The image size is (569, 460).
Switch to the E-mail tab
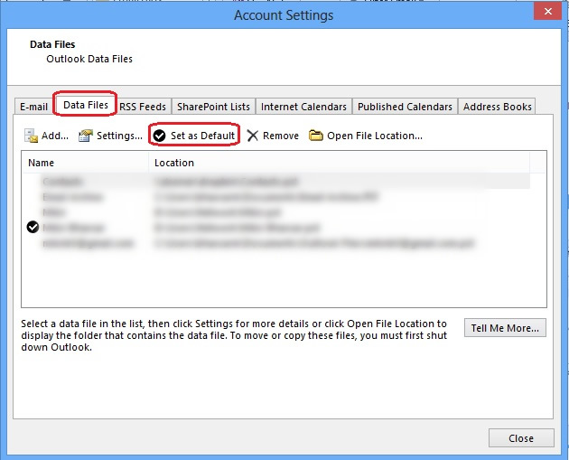coord(33,107)
